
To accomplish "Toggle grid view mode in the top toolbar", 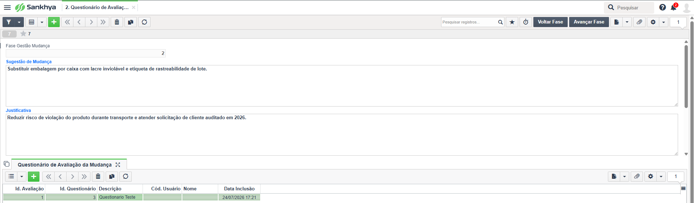I will coord(31,22).
